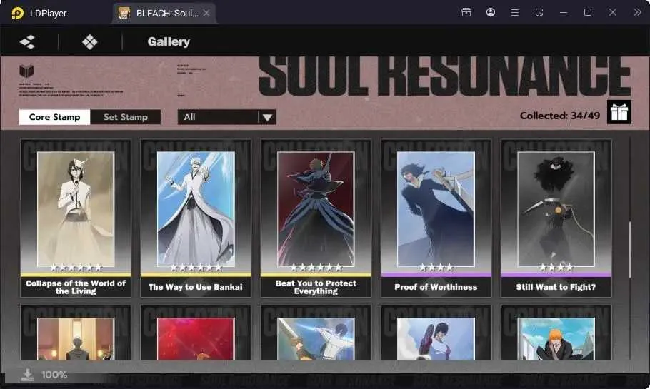Open Collapse of the World of the Living card
The image size is (650, 389).
coord(76,218)
